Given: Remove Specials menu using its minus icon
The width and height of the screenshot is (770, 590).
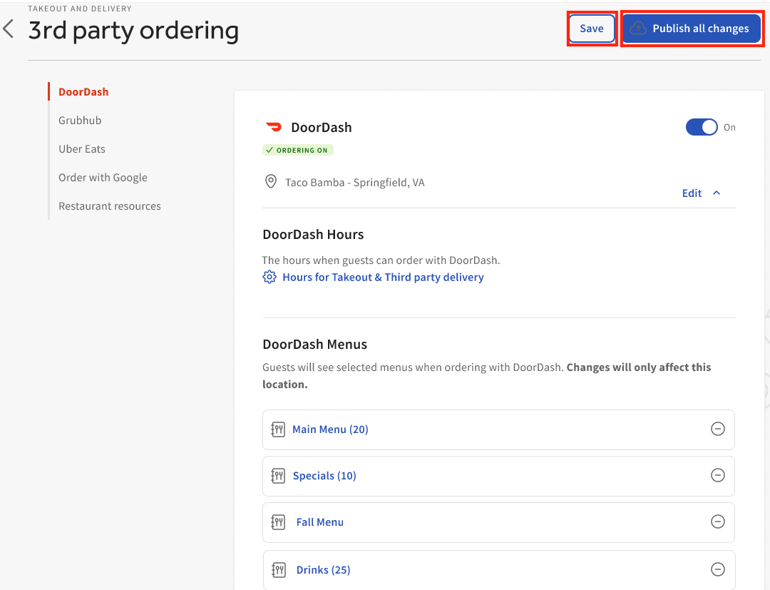Looking at the screenshot, I should [x=718, y=475].
